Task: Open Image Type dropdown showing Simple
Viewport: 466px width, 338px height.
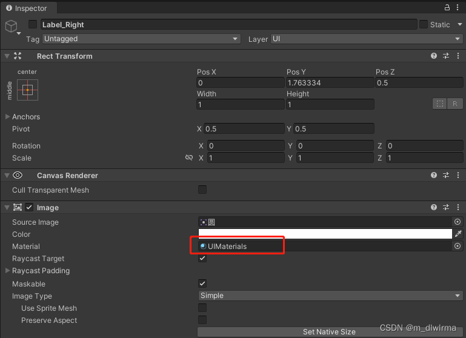Action: click(x=330, y=296)
